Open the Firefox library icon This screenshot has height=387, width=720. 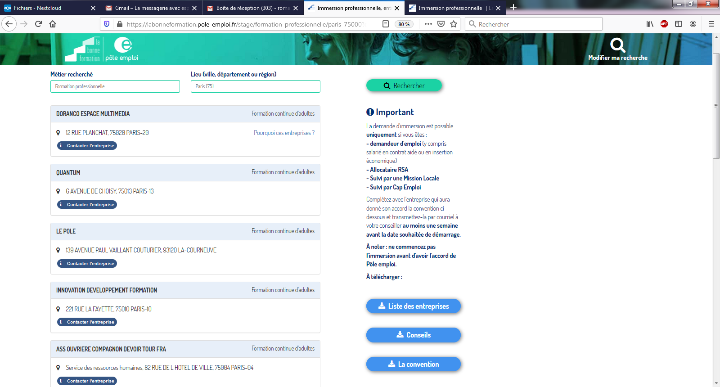tap(650, 24)
